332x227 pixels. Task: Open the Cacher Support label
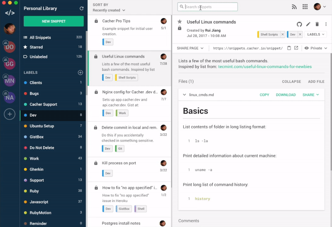tap(53, 104)
